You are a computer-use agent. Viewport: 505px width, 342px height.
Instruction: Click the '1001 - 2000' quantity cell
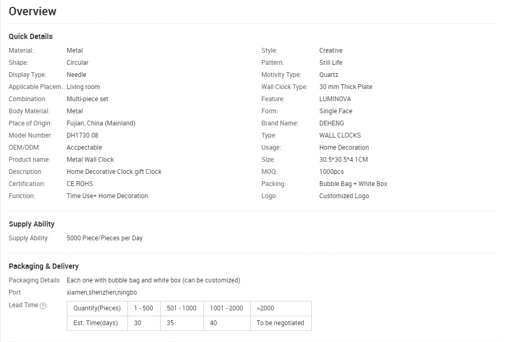(x=227, y=308)
